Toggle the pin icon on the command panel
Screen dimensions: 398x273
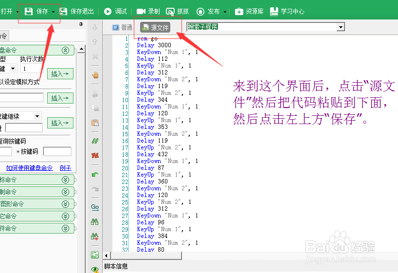point(81,24)
